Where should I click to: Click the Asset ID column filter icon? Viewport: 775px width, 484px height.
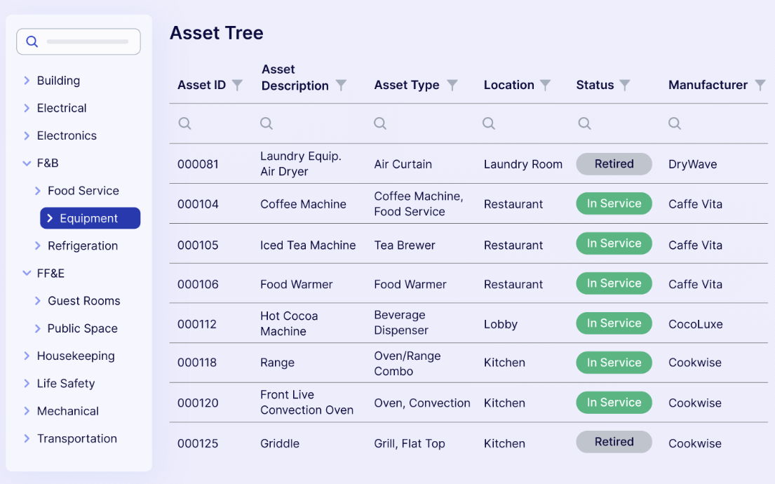click(238, 85)
